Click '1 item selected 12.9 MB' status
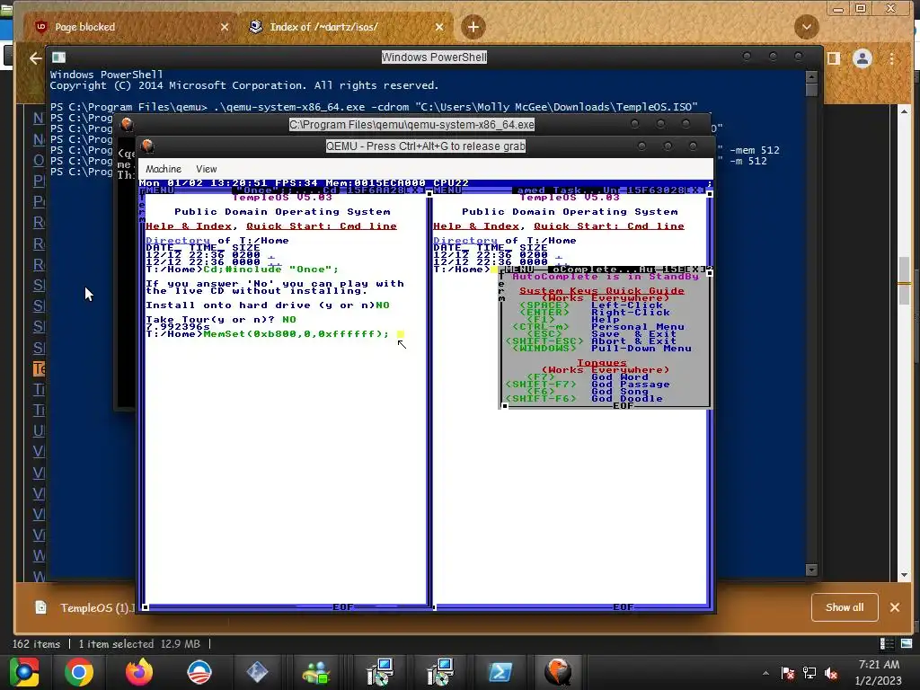 139,643
